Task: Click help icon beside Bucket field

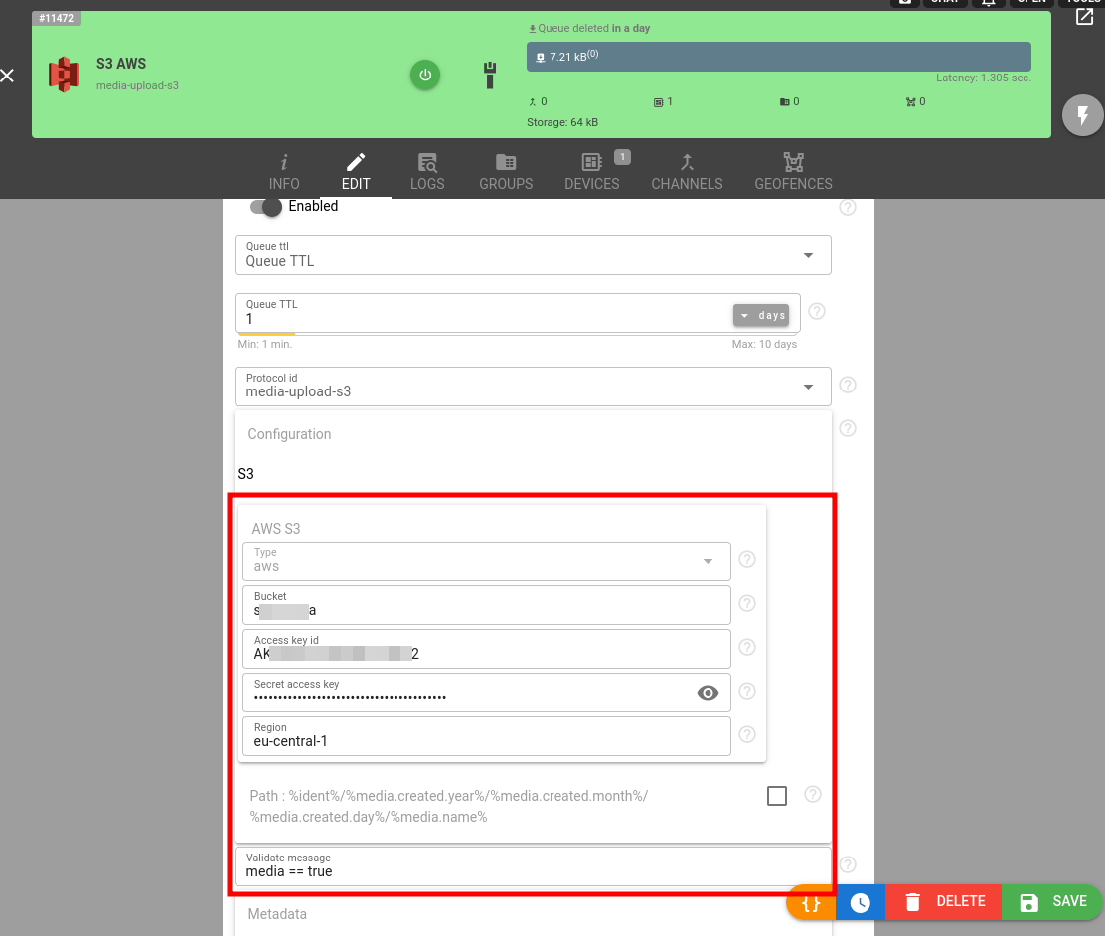Action: 747,603
